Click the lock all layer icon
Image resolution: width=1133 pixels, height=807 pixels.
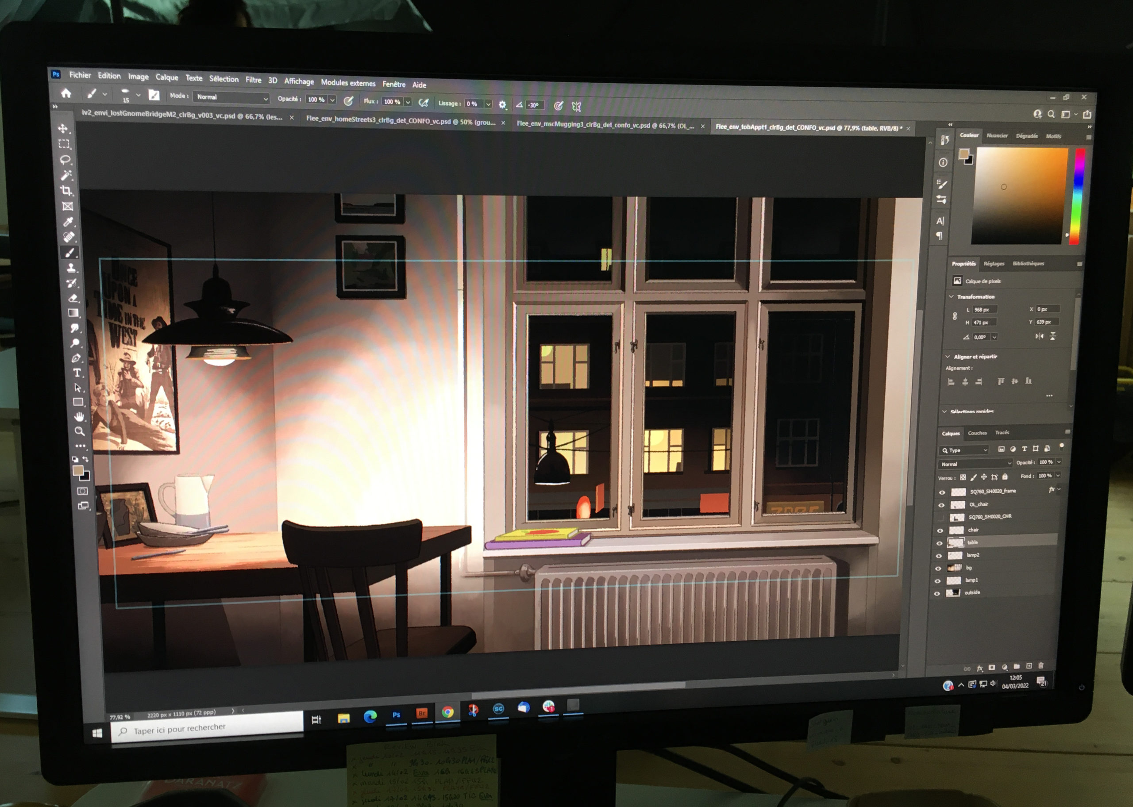[x=1004, y=477]
